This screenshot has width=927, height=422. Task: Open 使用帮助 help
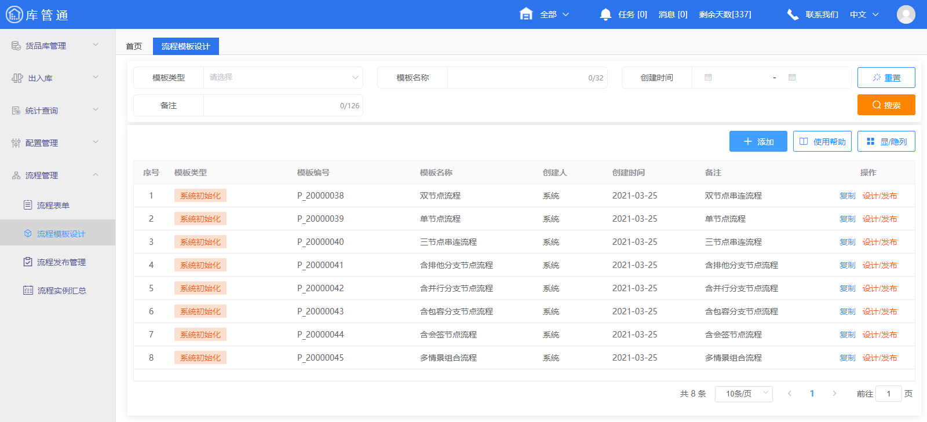click(822, 141)
